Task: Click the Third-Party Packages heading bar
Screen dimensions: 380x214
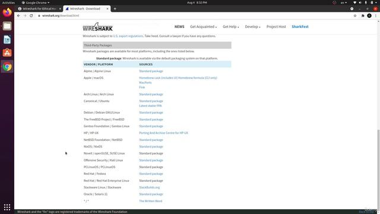Action: (157, 45)
